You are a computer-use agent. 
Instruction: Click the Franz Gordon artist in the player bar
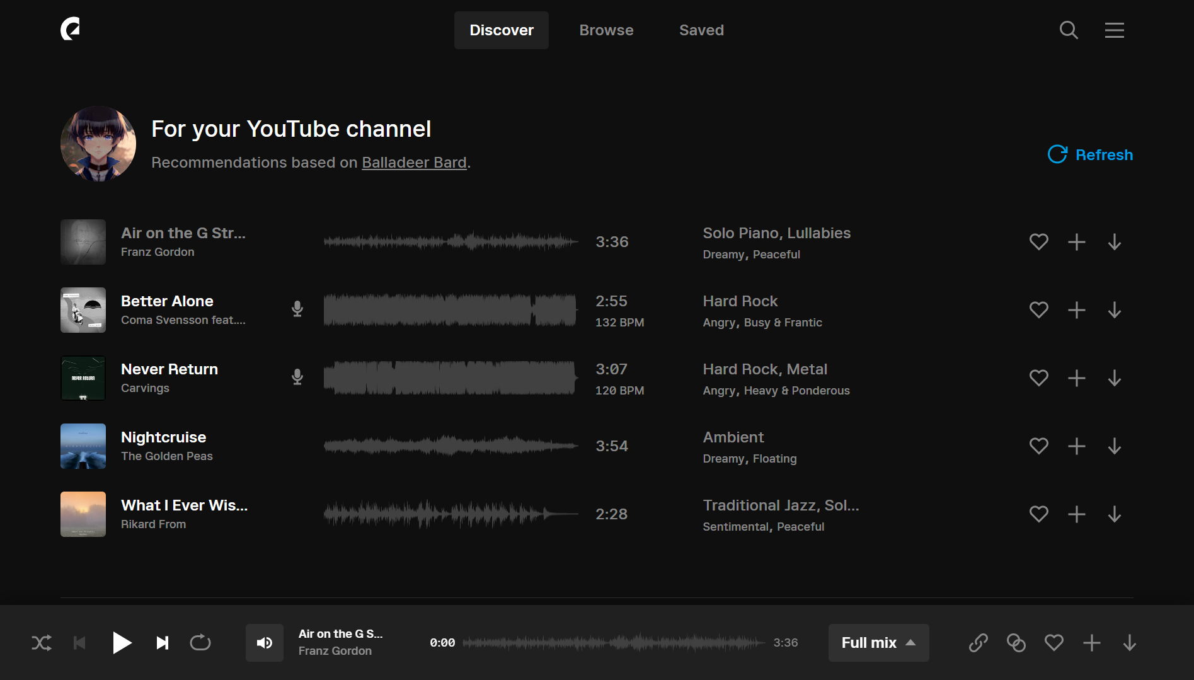[x=335, y=651]
